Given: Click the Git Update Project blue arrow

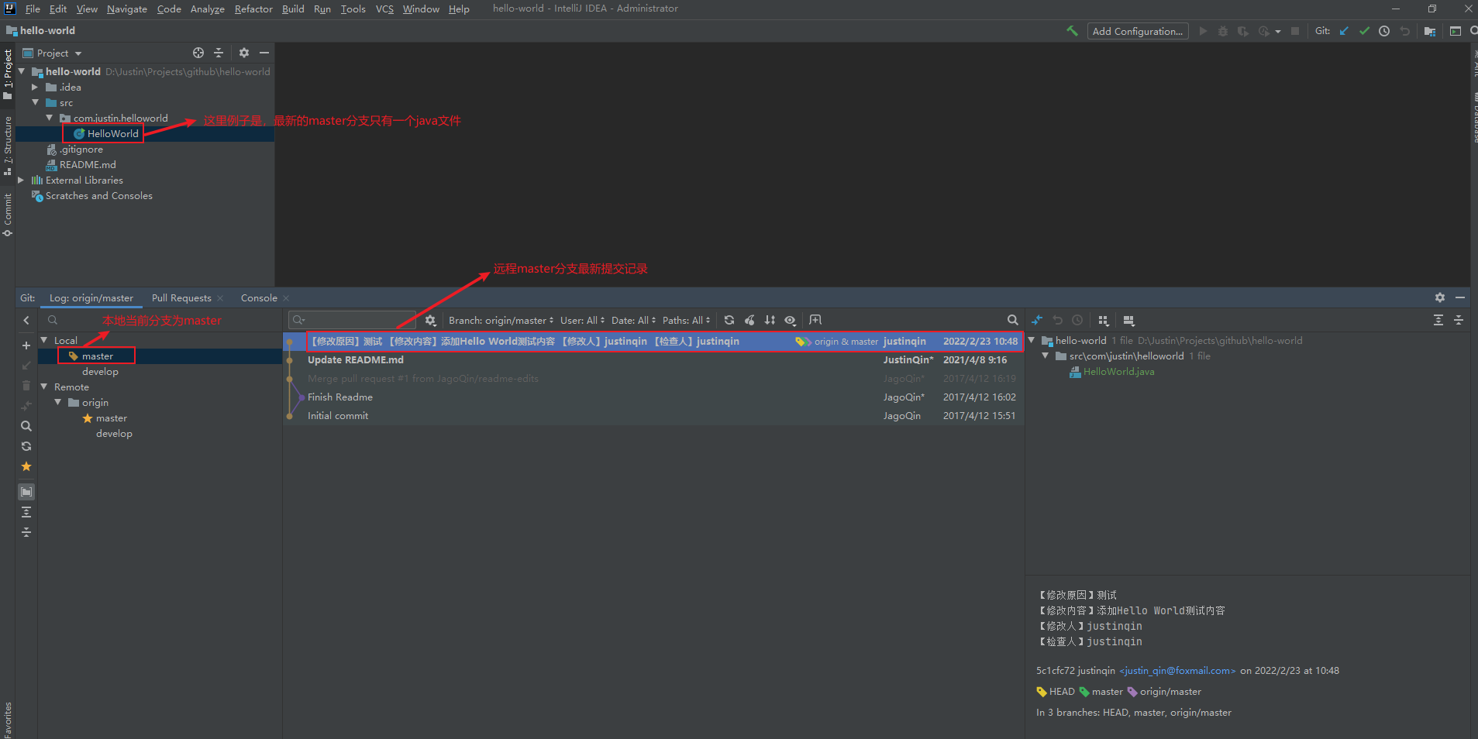Looking at the screenshot, I should (x=1344, y=31).
